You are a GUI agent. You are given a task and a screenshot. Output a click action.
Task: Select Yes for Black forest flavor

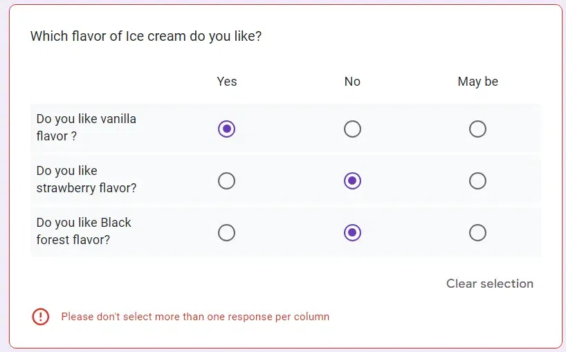pyautogui.click(x=226, y=233)
